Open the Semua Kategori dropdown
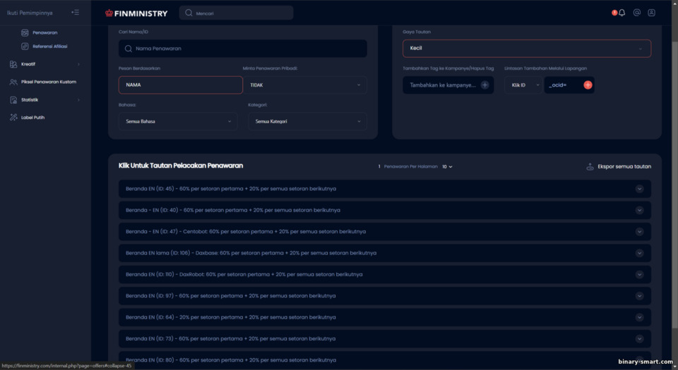678x370 pixels. point(307,122)
